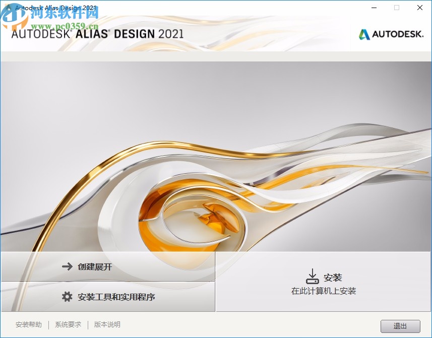
Task: Minimize the installer window
Action: point(374,8)
